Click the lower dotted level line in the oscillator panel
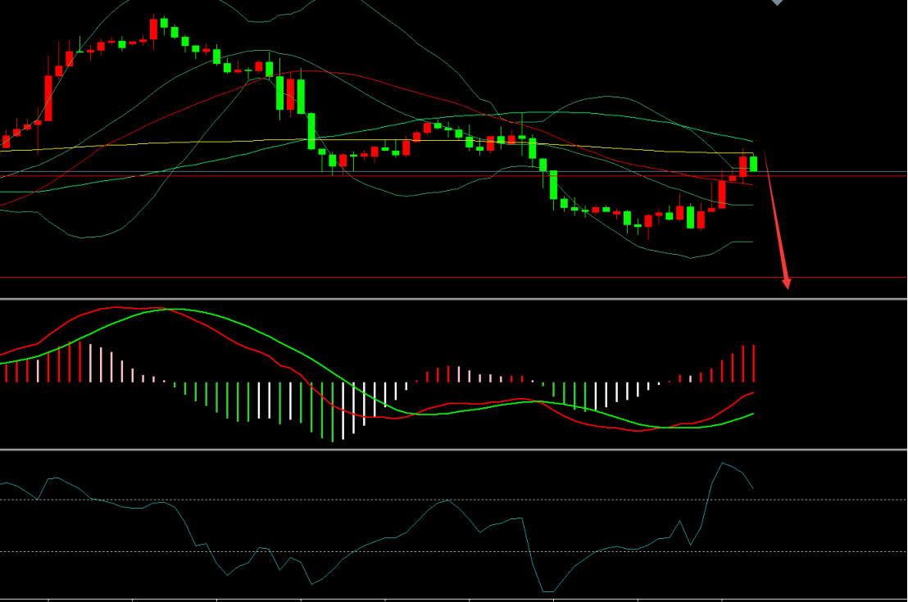Screen dimensions: 908x602 [x=453, y=552]
